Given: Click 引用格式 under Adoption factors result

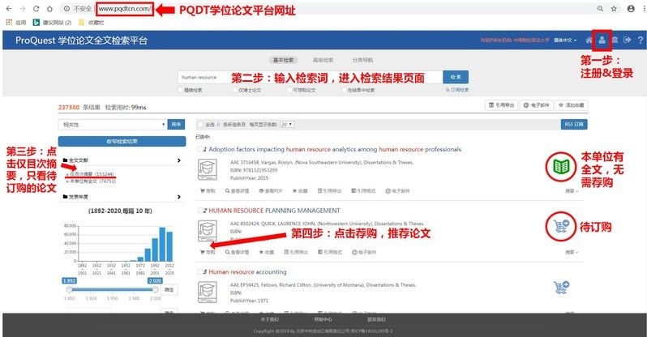Looking at the screenshot, I should [x=363, y=191].
